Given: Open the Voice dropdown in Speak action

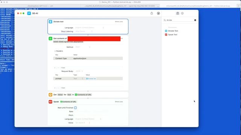Looking at the screenshot, I should click(x=83, y=123).
